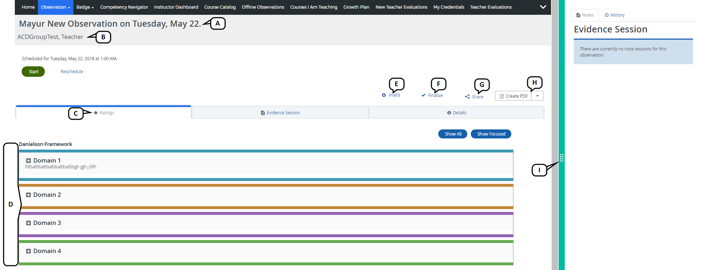Click the Show Focused button
701x270 pixels.
(491, 134)
